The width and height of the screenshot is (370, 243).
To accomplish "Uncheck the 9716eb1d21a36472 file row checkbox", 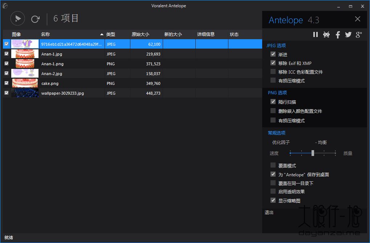I will coord(7,44).
